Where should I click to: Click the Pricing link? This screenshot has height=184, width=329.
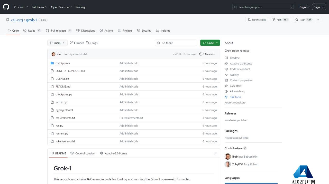[x=80, y=7]
